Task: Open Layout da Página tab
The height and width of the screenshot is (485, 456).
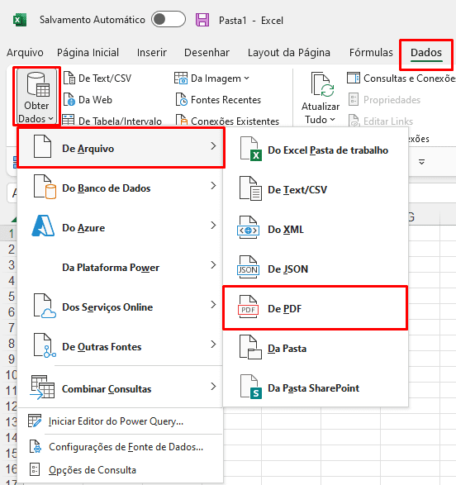Action: pos(289,53)
